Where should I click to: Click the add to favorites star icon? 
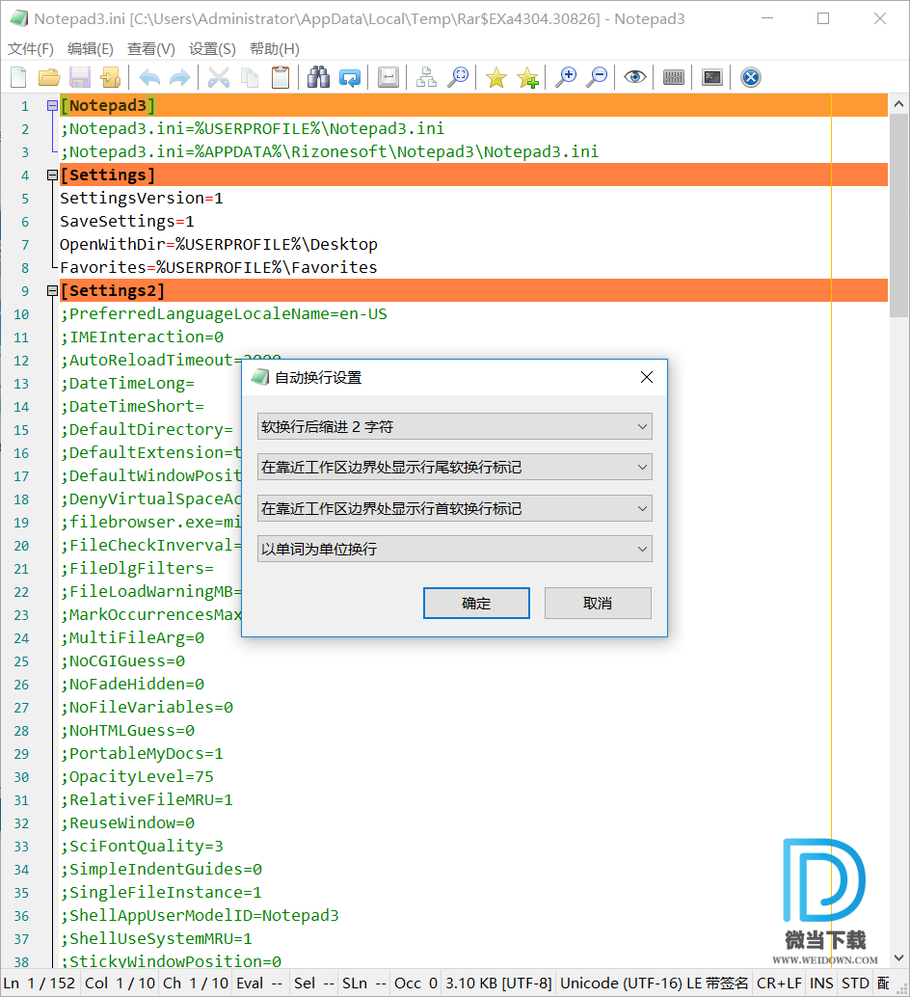527,77
